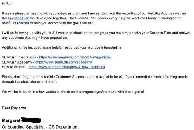This screenshot has height=130, width=194.
Task: Open the Success Plan link
Action: pos(18,18)
